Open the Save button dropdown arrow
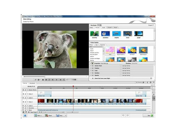Viewport: 177px width, 133px height. click(x=66, y=115)
